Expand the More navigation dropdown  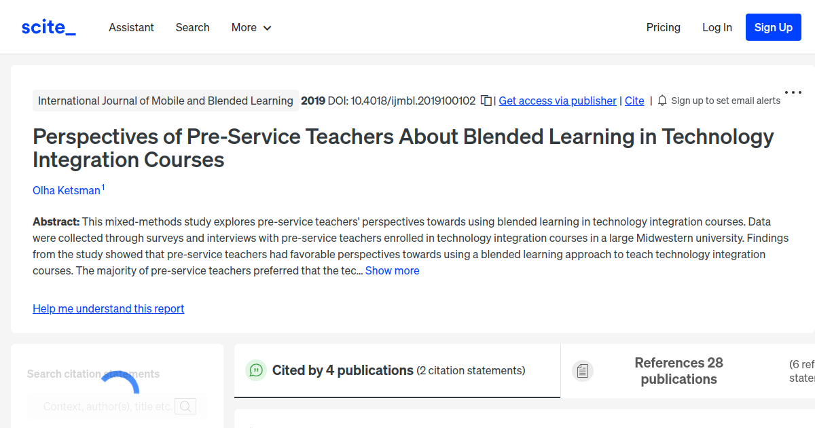point(251,27)
